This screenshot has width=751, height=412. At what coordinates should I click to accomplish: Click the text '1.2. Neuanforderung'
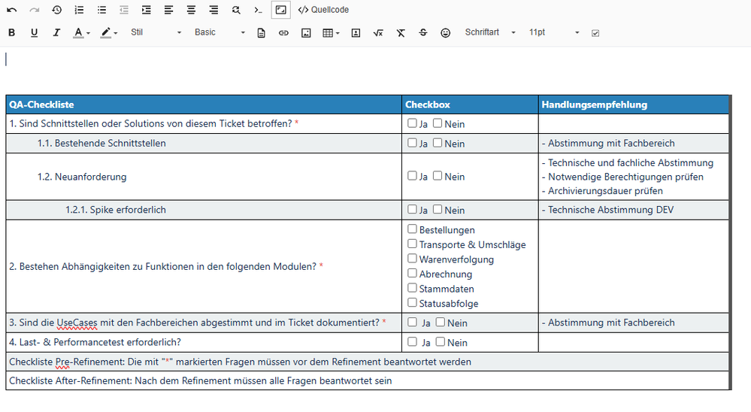pos(82,177)
